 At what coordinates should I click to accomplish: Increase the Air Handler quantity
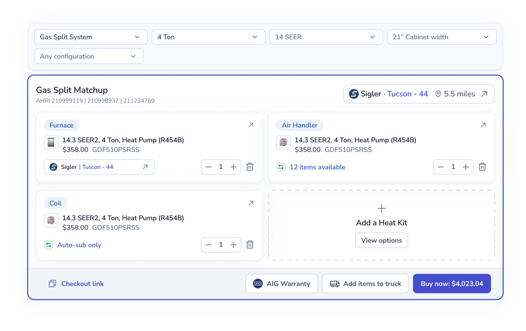(x=466, y=167)
